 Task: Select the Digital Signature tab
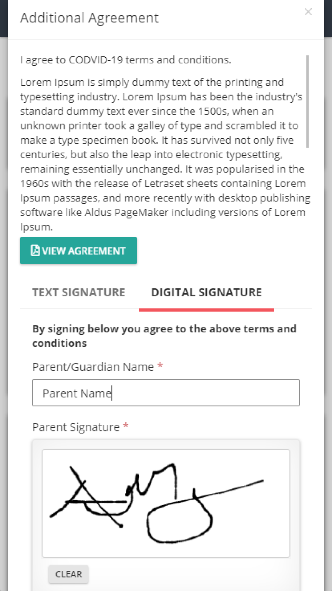click(206, 293)
